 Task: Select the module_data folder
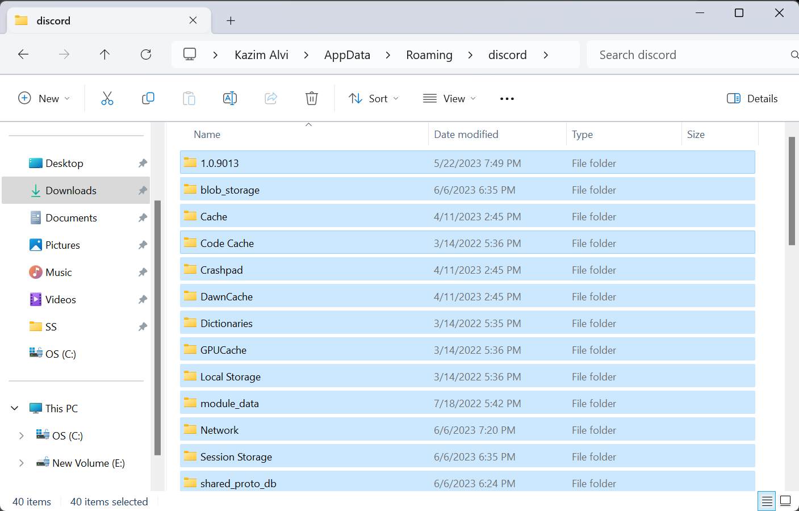[x=467, y=403]
